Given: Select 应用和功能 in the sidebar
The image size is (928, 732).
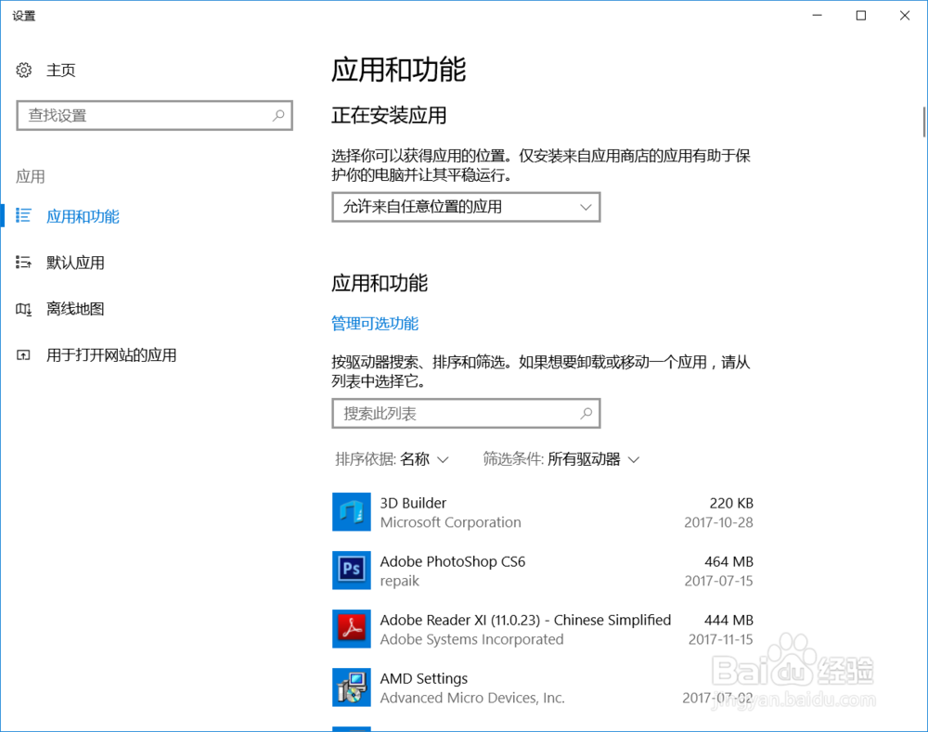Looking at the screenshot, I should (83, 216).
